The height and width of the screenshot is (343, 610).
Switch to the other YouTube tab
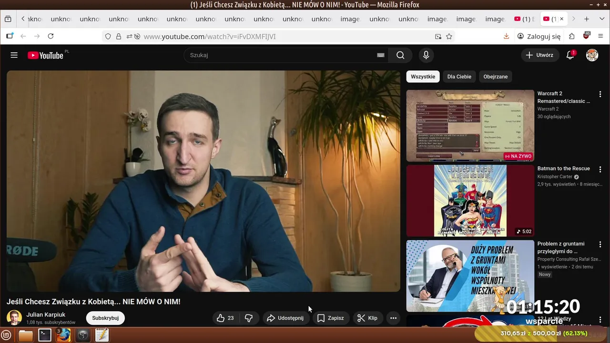pos(524,19)
